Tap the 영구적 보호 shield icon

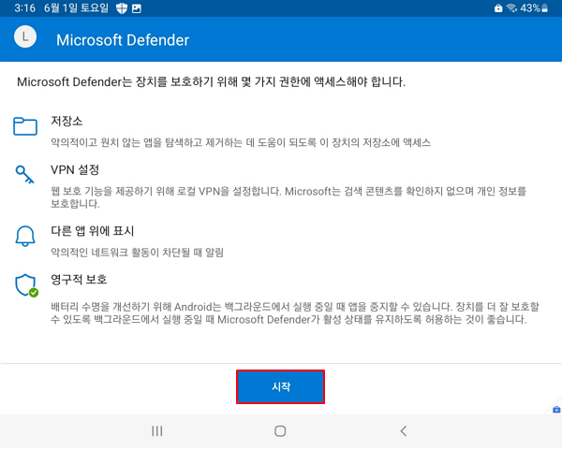26,285
